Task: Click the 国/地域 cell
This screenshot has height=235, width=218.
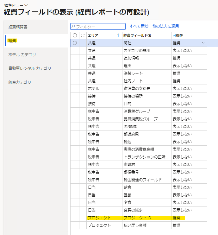Action: [147, 127]
